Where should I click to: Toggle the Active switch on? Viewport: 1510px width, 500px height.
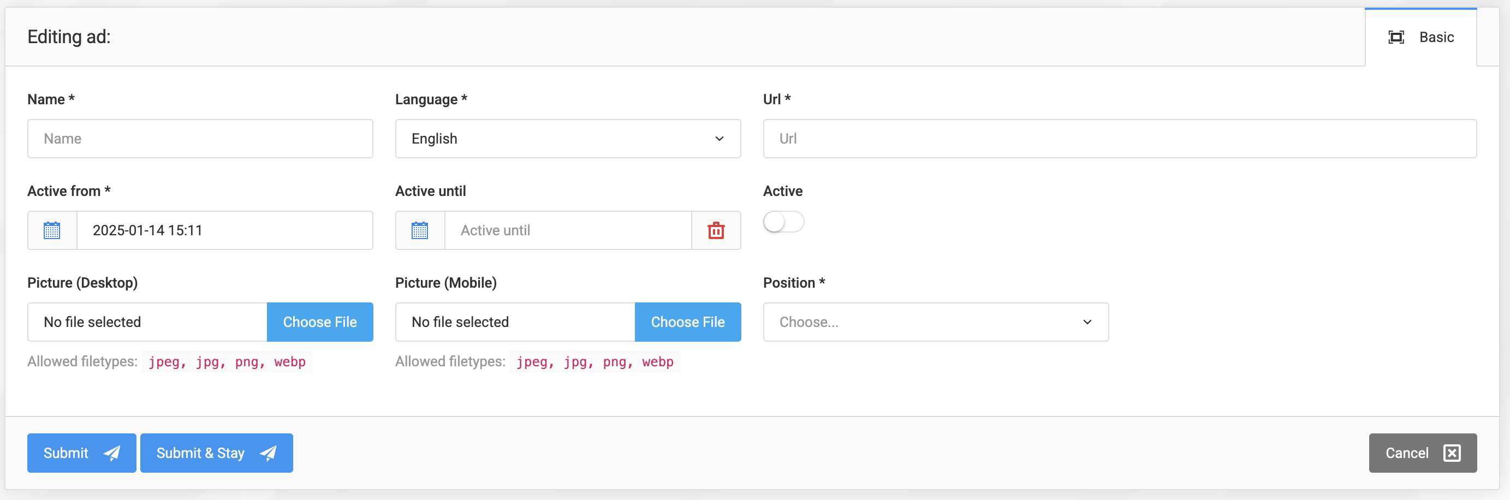coord(783,222)
